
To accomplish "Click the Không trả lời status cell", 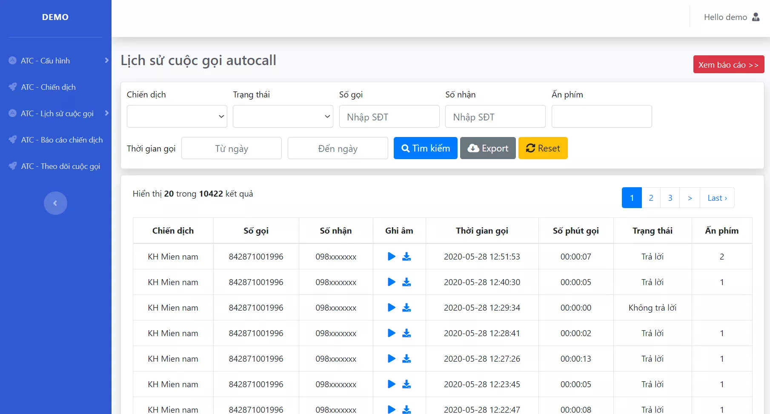I will (653, 308).
